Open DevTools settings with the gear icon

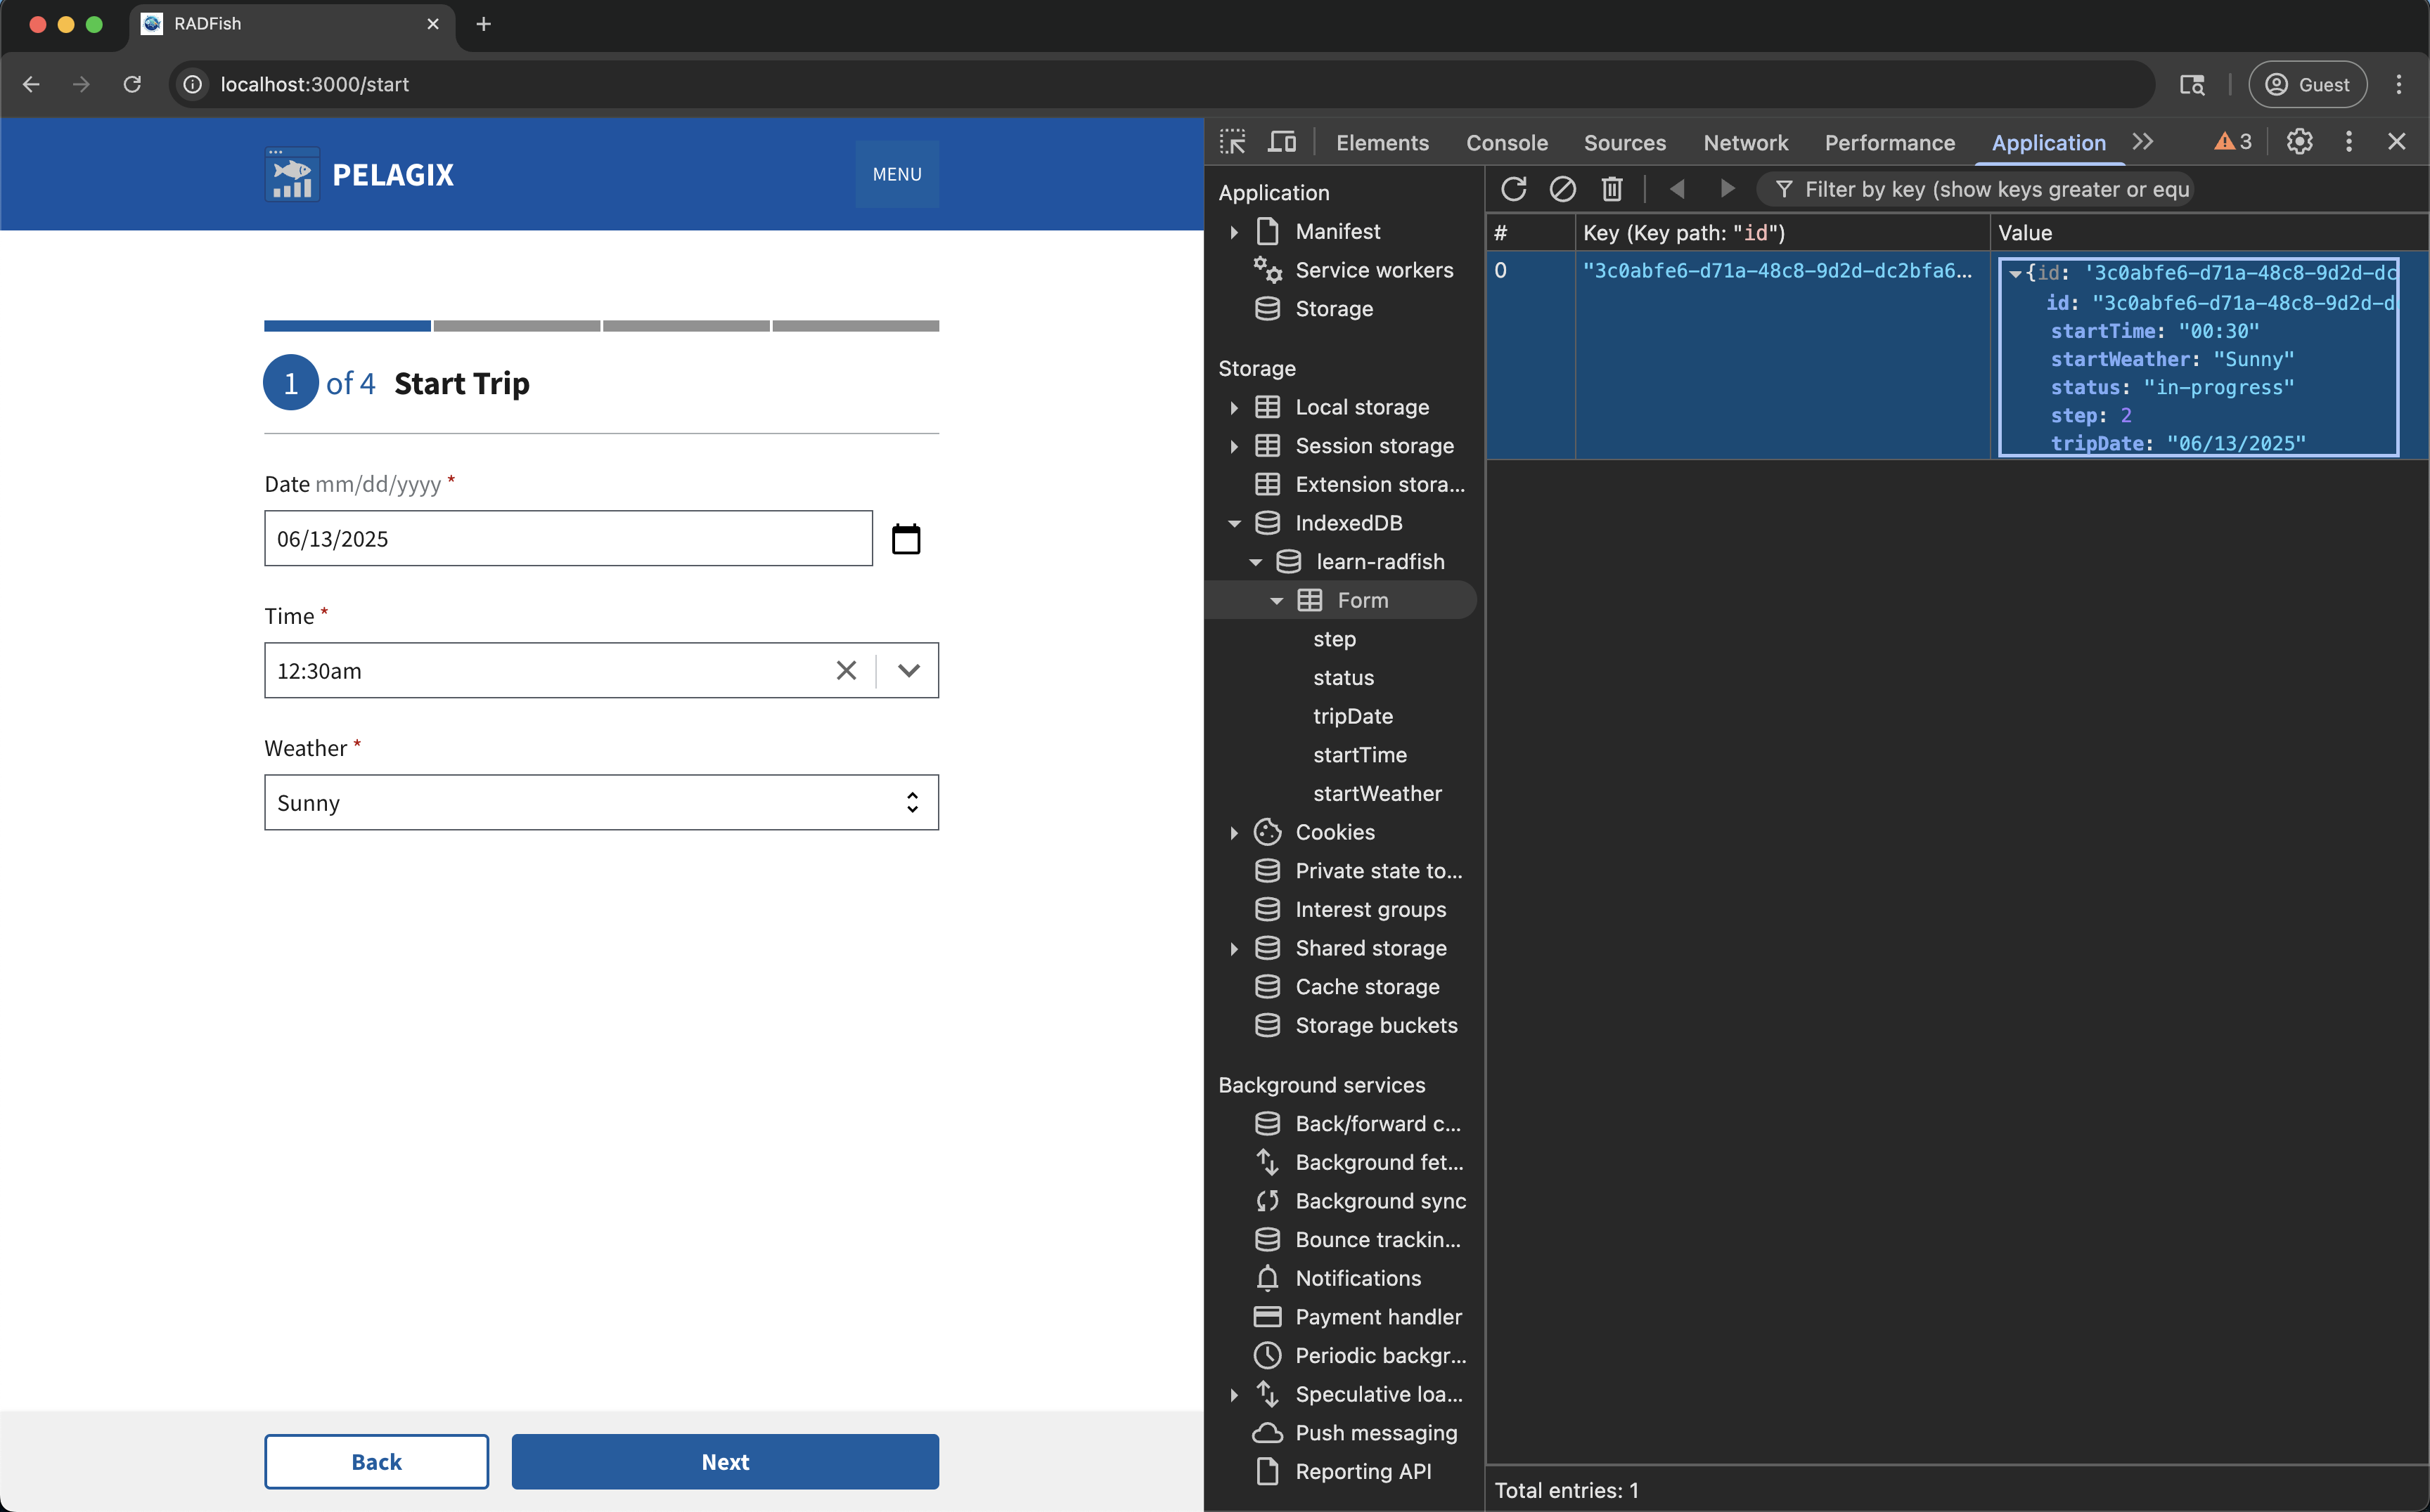[2298, 142]
